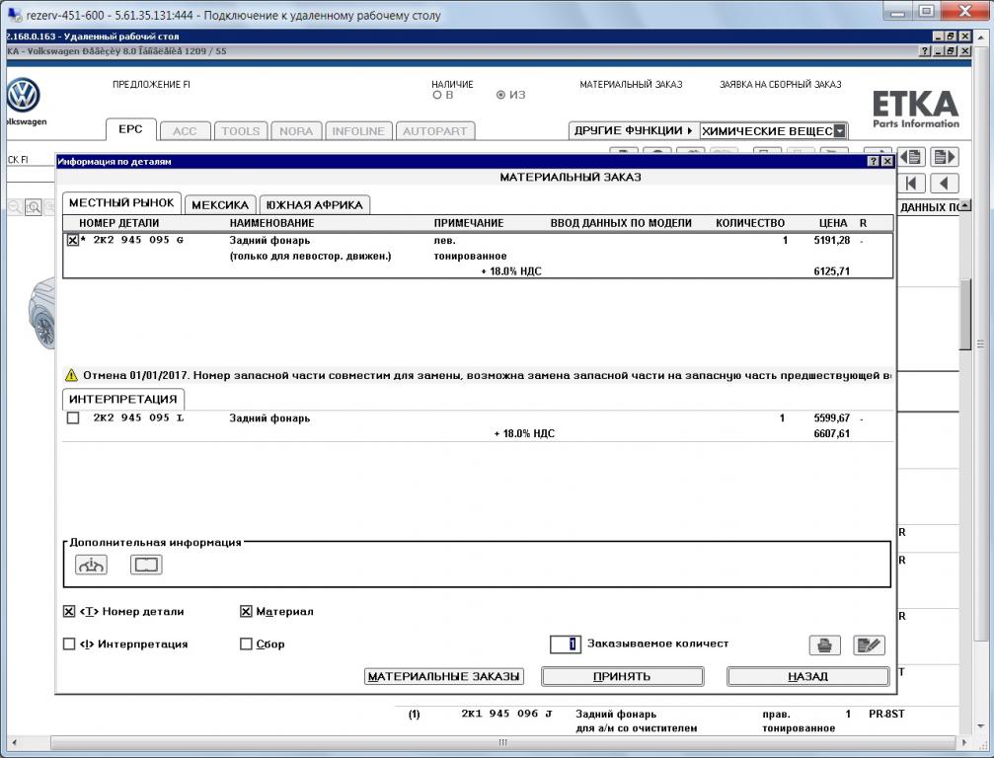Click the scroll-right arrow on the bottom scrollbar
The height and width of the screenshot is (758, 994).
point(964,742)
